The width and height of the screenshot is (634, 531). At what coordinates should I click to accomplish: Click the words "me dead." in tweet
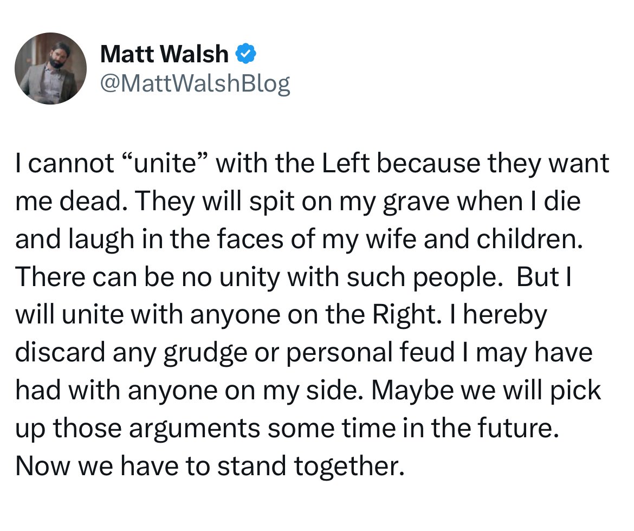click(x=69, y=200)
